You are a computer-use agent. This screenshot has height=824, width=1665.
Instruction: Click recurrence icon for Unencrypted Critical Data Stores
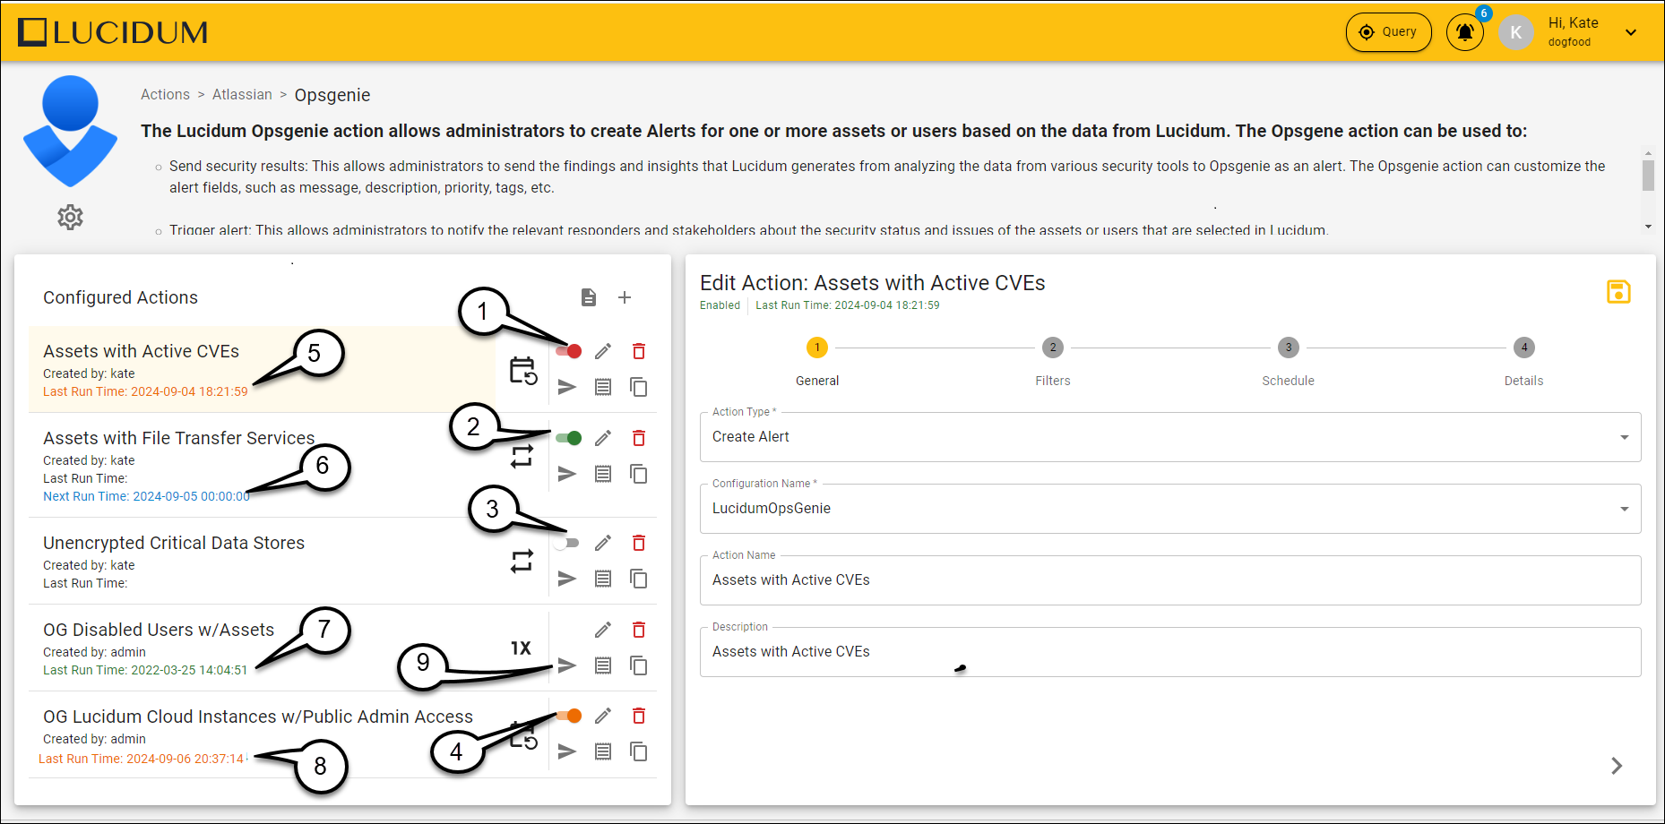(522, 562)
